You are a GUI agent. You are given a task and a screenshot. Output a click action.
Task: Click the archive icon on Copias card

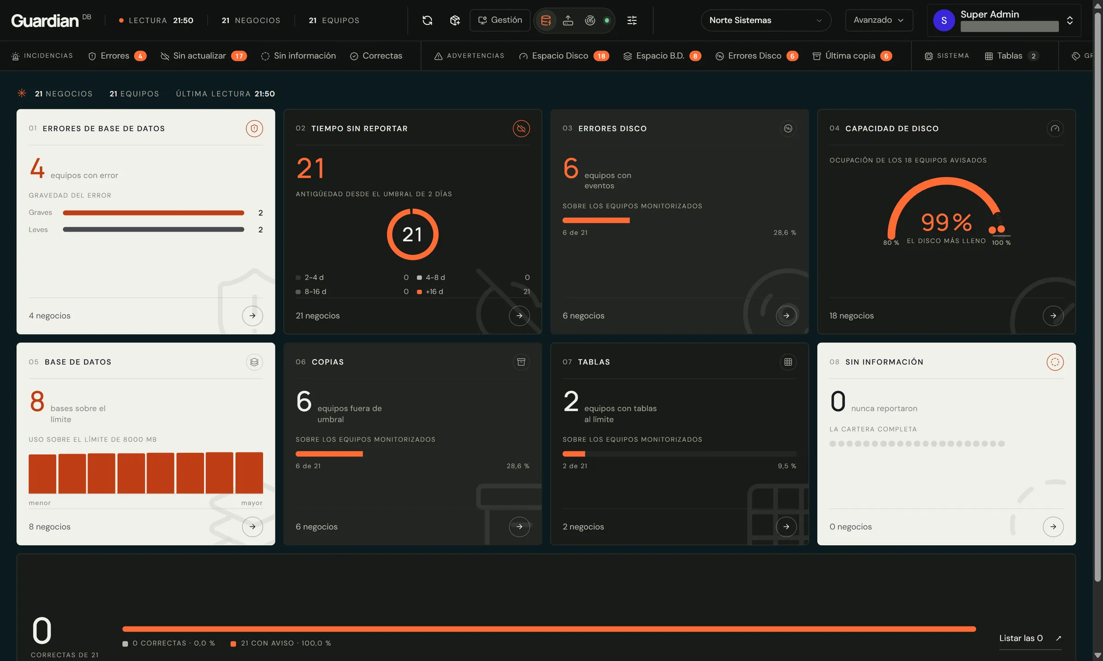tap(521, 362)
